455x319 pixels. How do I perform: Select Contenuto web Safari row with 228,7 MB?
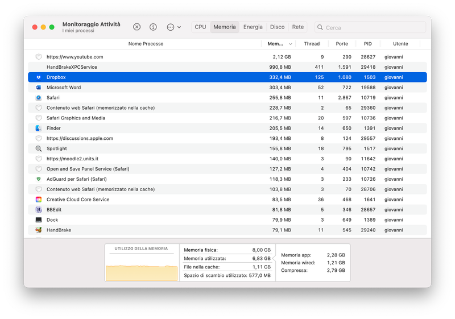[x=227, y=108]
